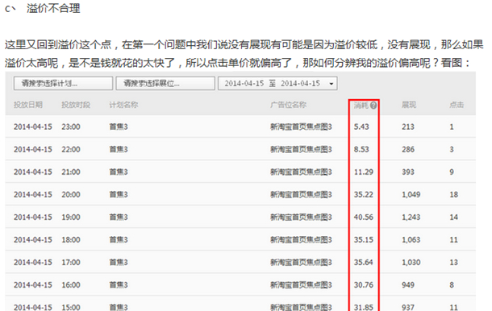Image resolution: width=492 pixels, height=311 pixels.
Task: Select the 20:00 time slot cell
Action: click(71, 194)
